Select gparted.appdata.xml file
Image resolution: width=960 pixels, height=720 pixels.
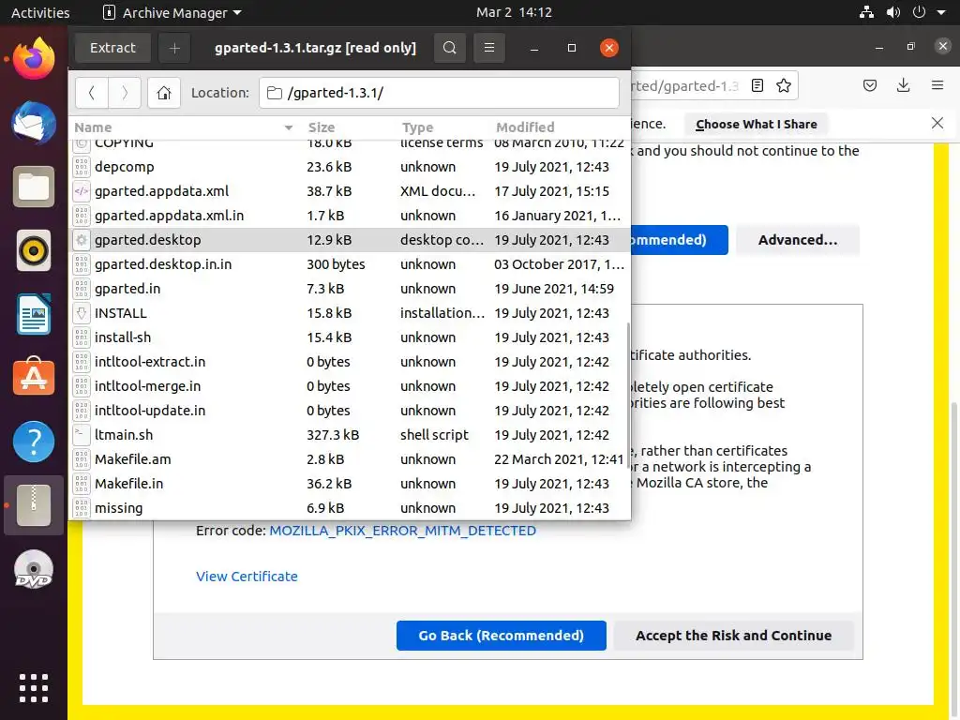(x=350, y=191)
